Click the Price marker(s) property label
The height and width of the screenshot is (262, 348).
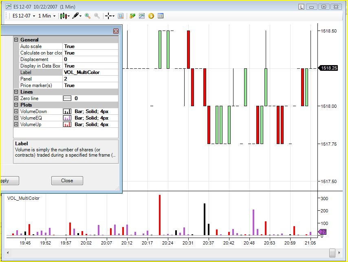(x=36, y=85)
